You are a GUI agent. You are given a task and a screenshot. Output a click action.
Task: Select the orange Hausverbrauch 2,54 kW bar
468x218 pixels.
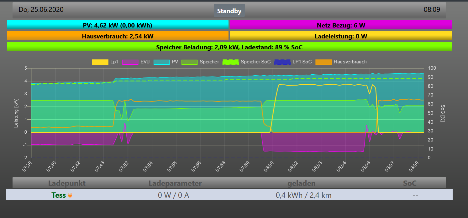[x=118, y=36]
